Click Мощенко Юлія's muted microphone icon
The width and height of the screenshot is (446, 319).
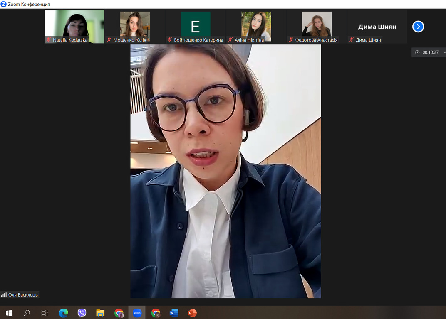point(109,40)
